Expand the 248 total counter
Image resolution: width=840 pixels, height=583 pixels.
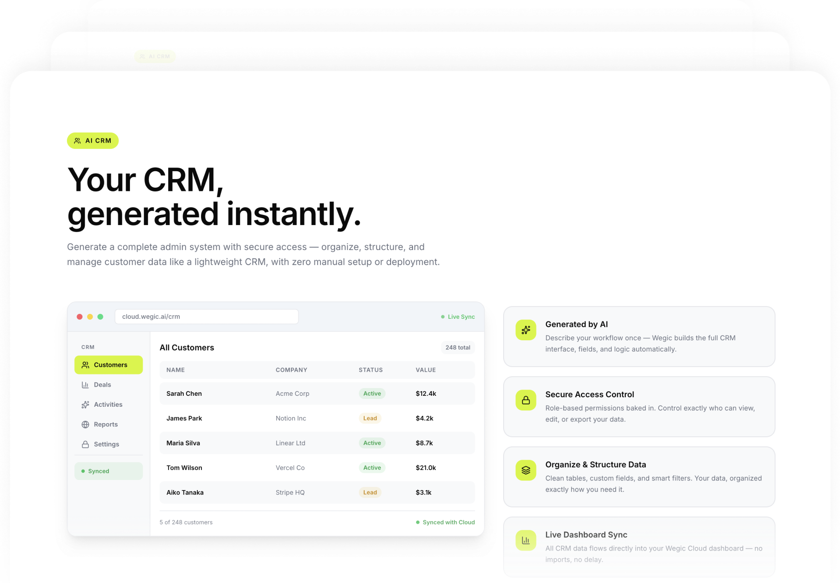coord(458,348)
